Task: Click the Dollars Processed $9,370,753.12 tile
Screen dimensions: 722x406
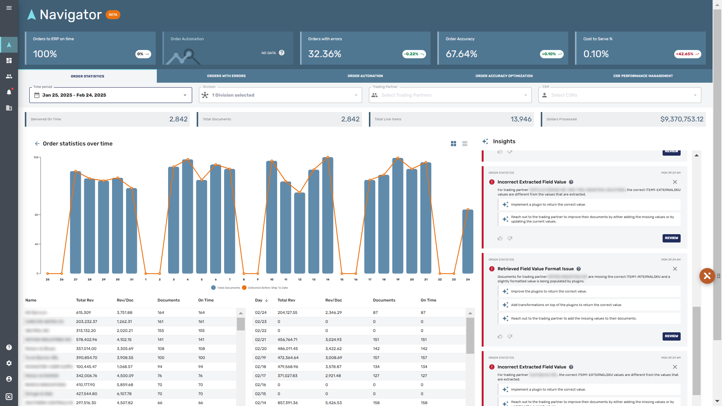Action: [623, 119]
